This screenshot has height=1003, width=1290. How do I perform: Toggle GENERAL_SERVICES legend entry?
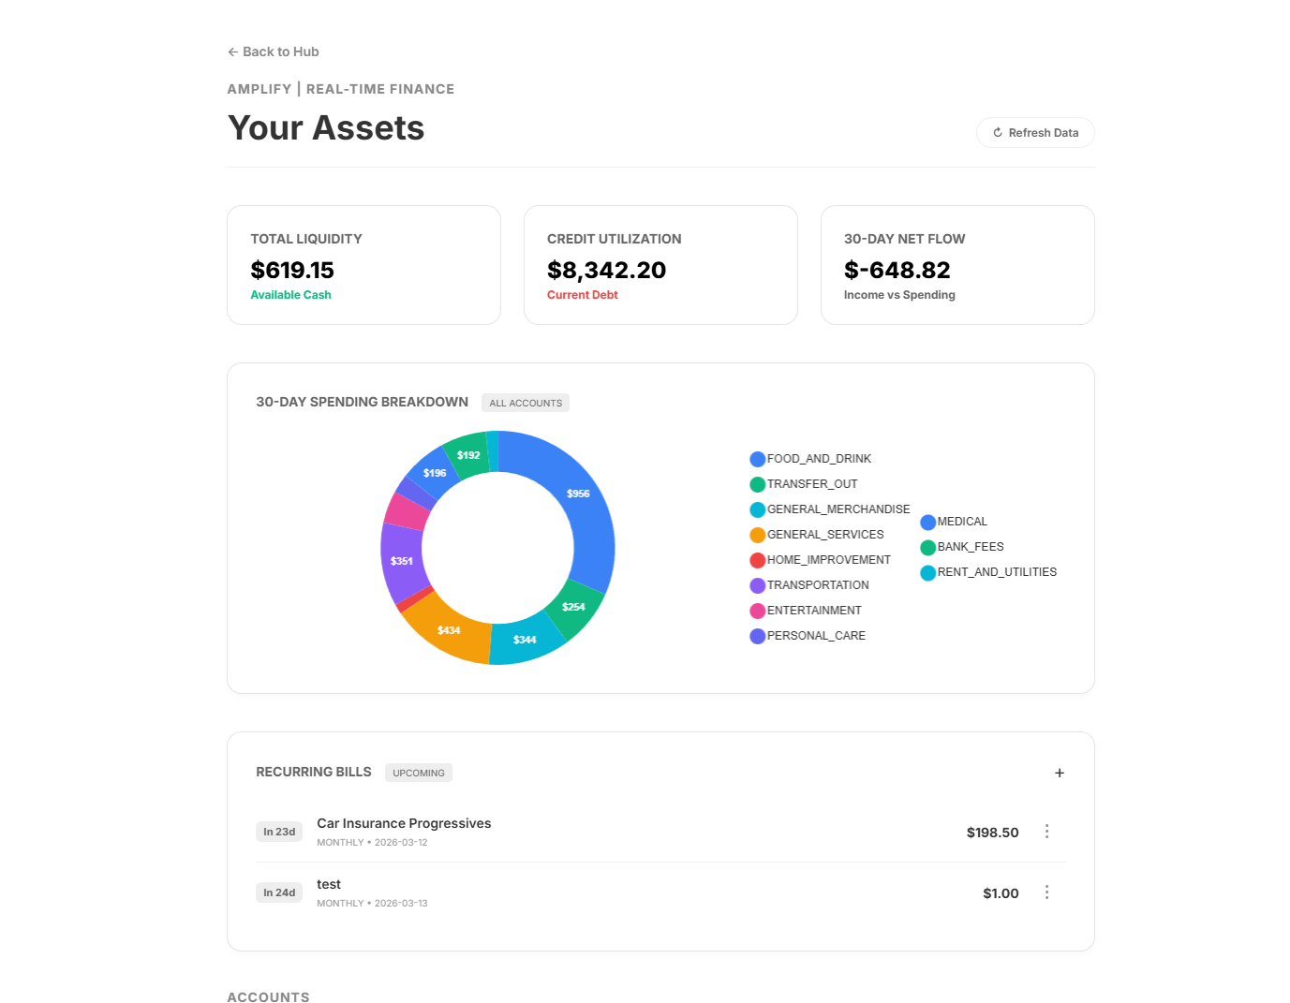[x=817, y=535]
